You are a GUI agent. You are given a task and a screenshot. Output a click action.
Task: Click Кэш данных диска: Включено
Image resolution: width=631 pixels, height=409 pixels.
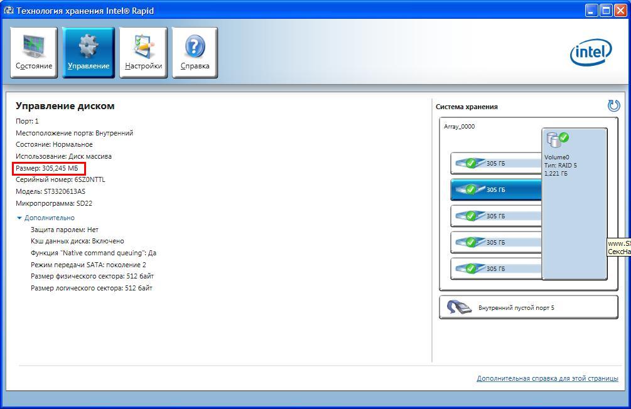click(x=77, y=242)
